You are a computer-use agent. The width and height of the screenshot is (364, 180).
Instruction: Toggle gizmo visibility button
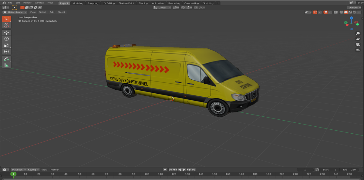pyautogui.click(x=315, y=12)
